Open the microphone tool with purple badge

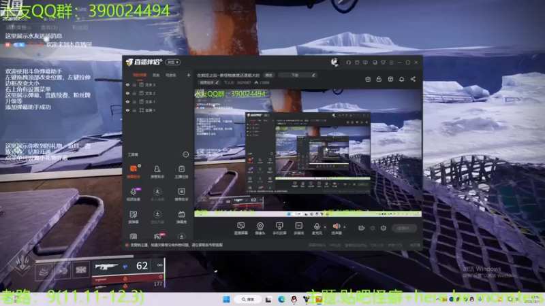click(x=134, y=194)
